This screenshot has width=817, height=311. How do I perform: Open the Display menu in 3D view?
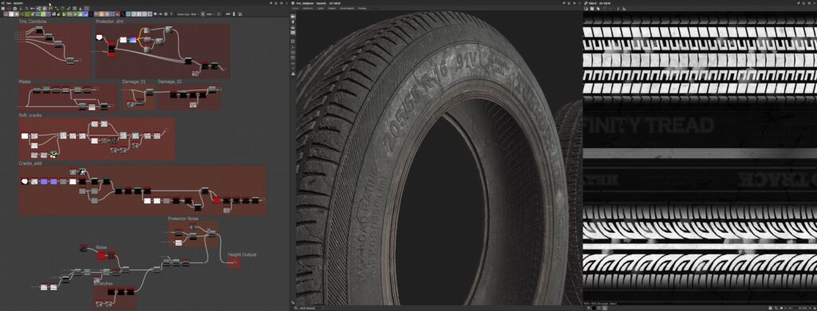(x=362, y=8)
